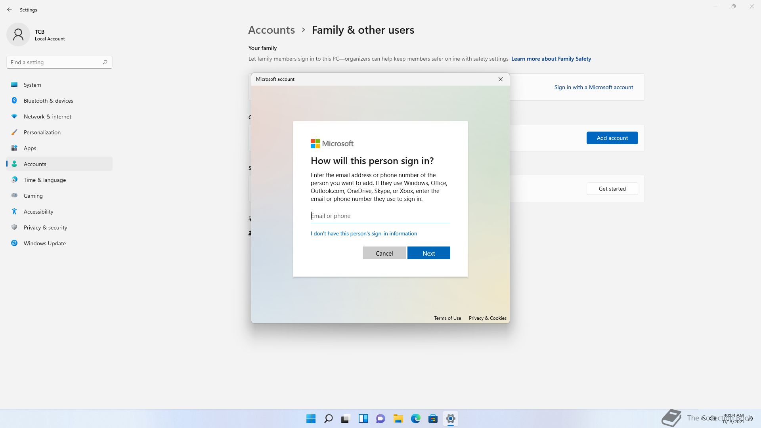Click the Time & language globe icon
Screen dimensions: 761x428
[x=14, y=180]
